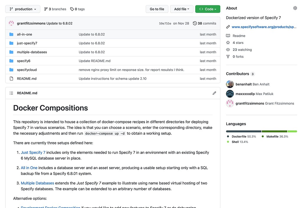This screenshot has height=208, width=302.
Task: Open the production branch dropdown
Action: [23, 9]
